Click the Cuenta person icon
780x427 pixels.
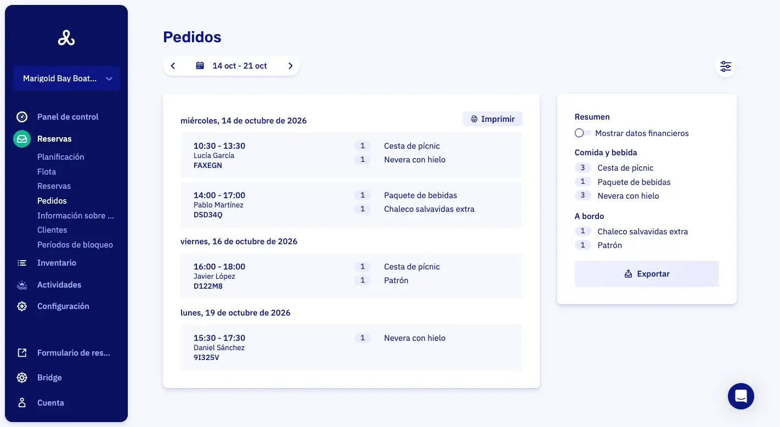(x=22, y=402)
